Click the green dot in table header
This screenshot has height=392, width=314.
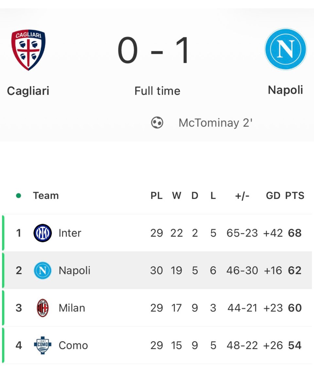click(x=19, y=196)
